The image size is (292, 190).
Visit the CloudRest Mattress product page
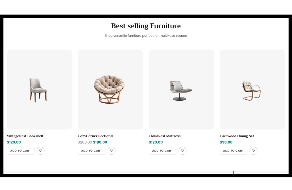pyautogui.click(x=165, y=136)
